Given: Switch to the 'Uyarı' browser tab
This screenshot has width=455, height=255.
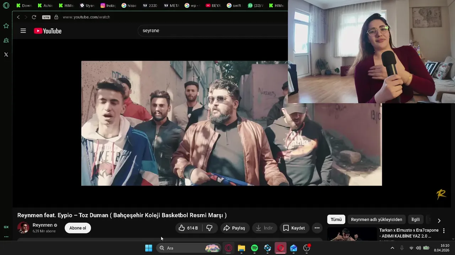Looking at the screenshot, I should (x=87, y=6).
